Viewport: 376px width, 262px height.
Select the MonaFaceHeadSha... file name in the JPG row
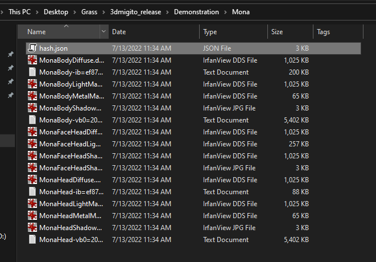click(x=71, y=168)
